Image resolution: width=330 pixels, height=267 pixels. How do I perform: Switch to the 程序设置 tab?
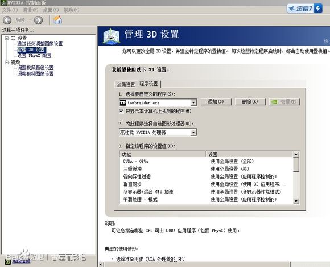coord(149,84)
